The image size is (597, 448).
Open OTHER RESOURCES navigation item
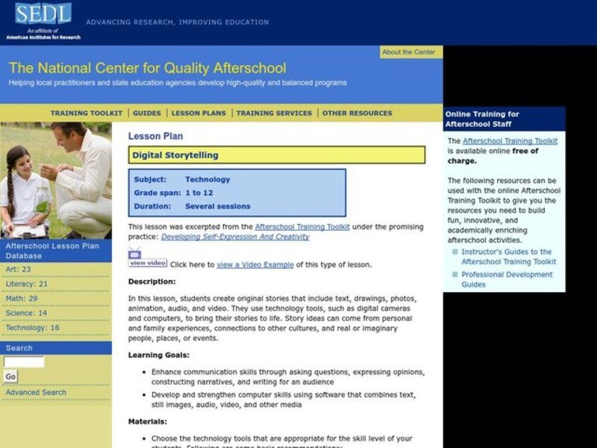pos(356,112)
